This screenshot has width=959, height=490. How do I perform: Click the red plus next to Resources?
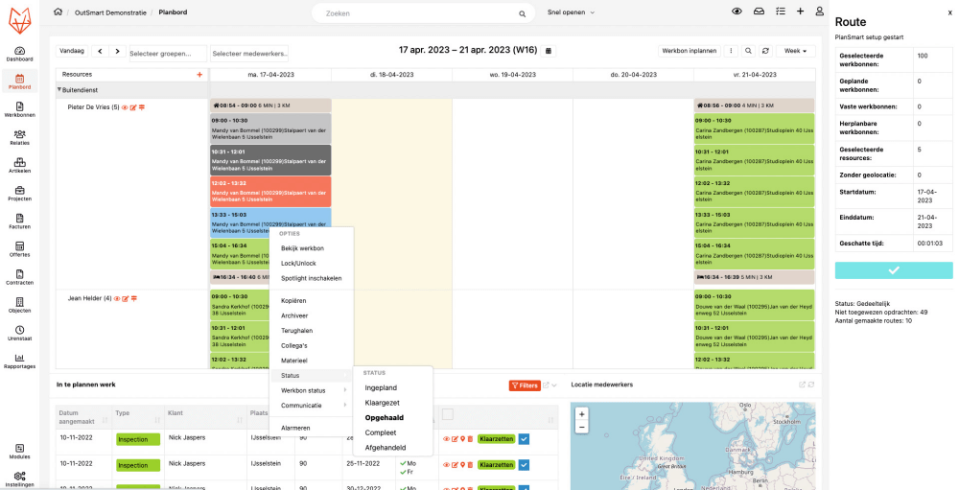click(199, 74)
